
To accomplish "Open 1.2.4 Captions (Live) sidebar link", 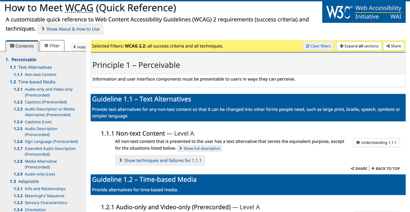I will pos(32,122).
